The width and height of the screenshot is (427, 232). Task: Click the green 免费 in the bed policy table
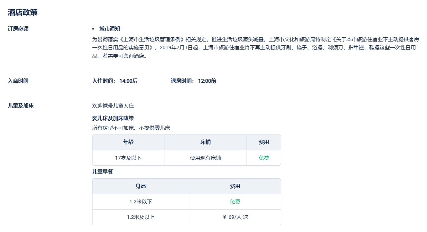264,158
